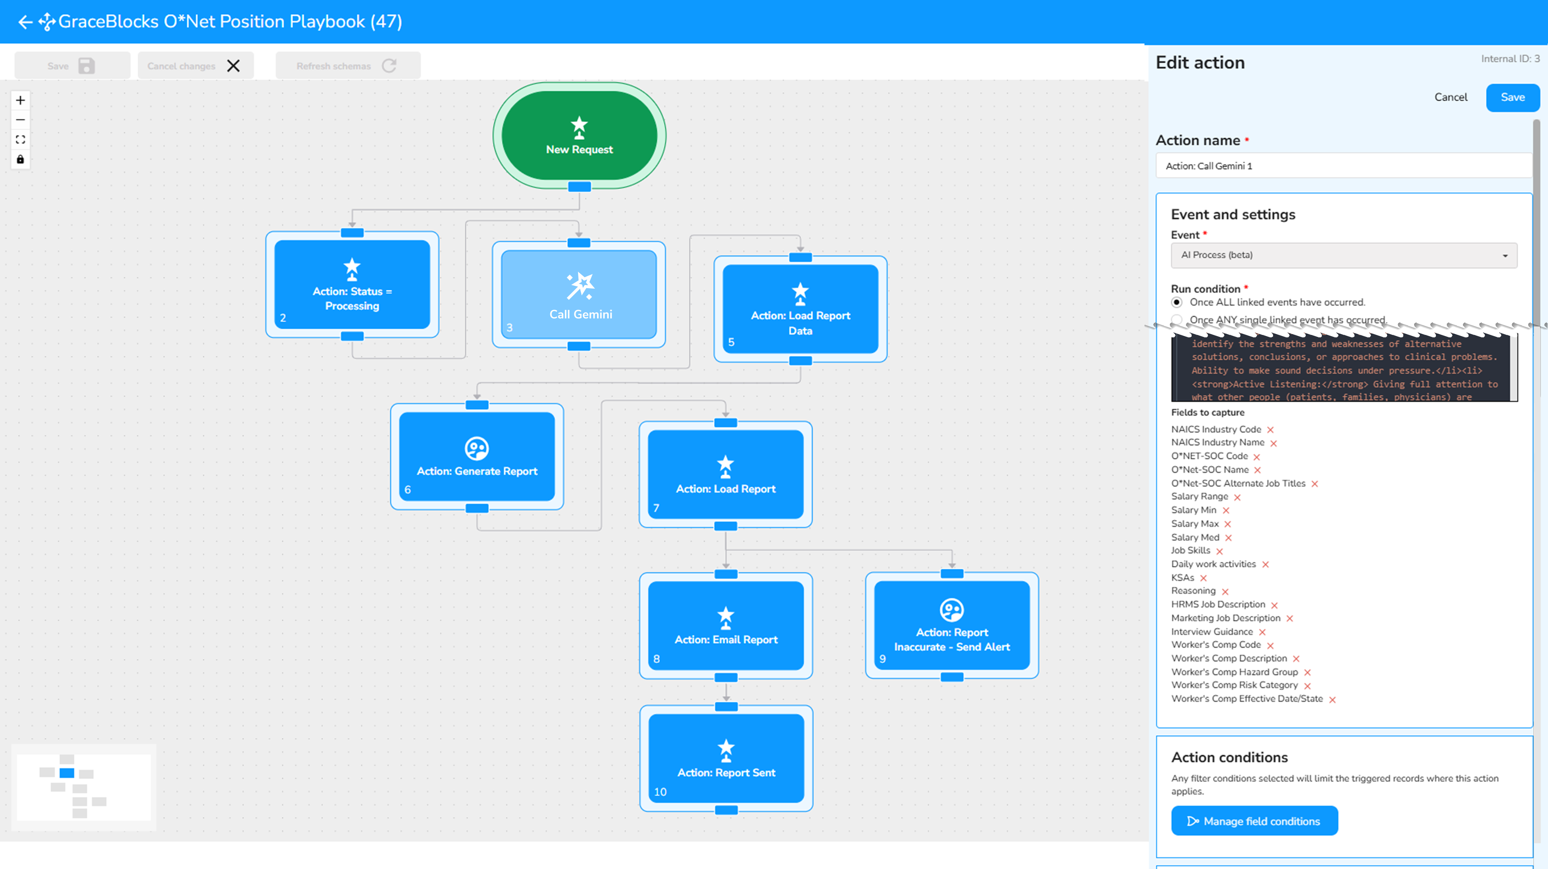Click the fit view canvas icon
The width and height of the screenshot is (1548, 869).
click(21, 140)
